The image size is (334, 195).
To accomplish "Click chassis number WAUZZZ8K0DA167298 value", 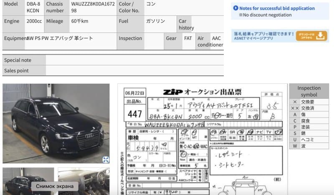I will click(x=93, y=7).
